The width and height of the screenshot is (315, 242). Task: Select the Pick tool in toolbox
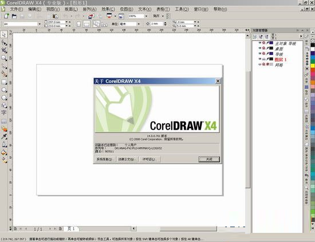[x=4, y=35]
